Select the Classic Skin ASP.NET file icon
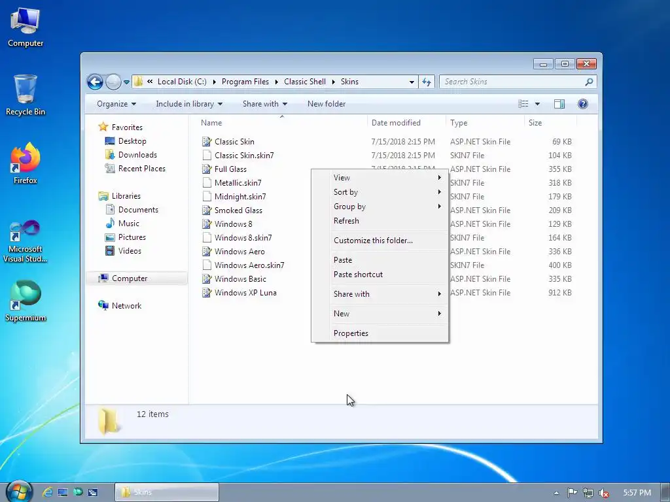 tap(207, 142)
